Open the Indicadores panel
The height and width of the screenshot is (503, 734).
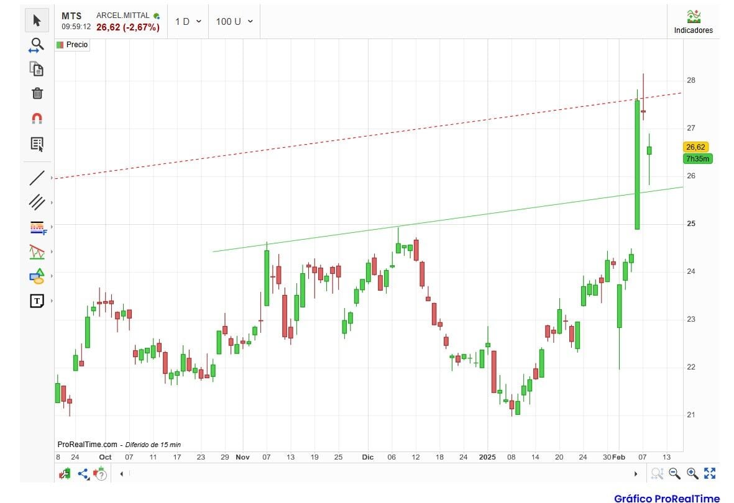pyautogui.click(x=693, y=22)
